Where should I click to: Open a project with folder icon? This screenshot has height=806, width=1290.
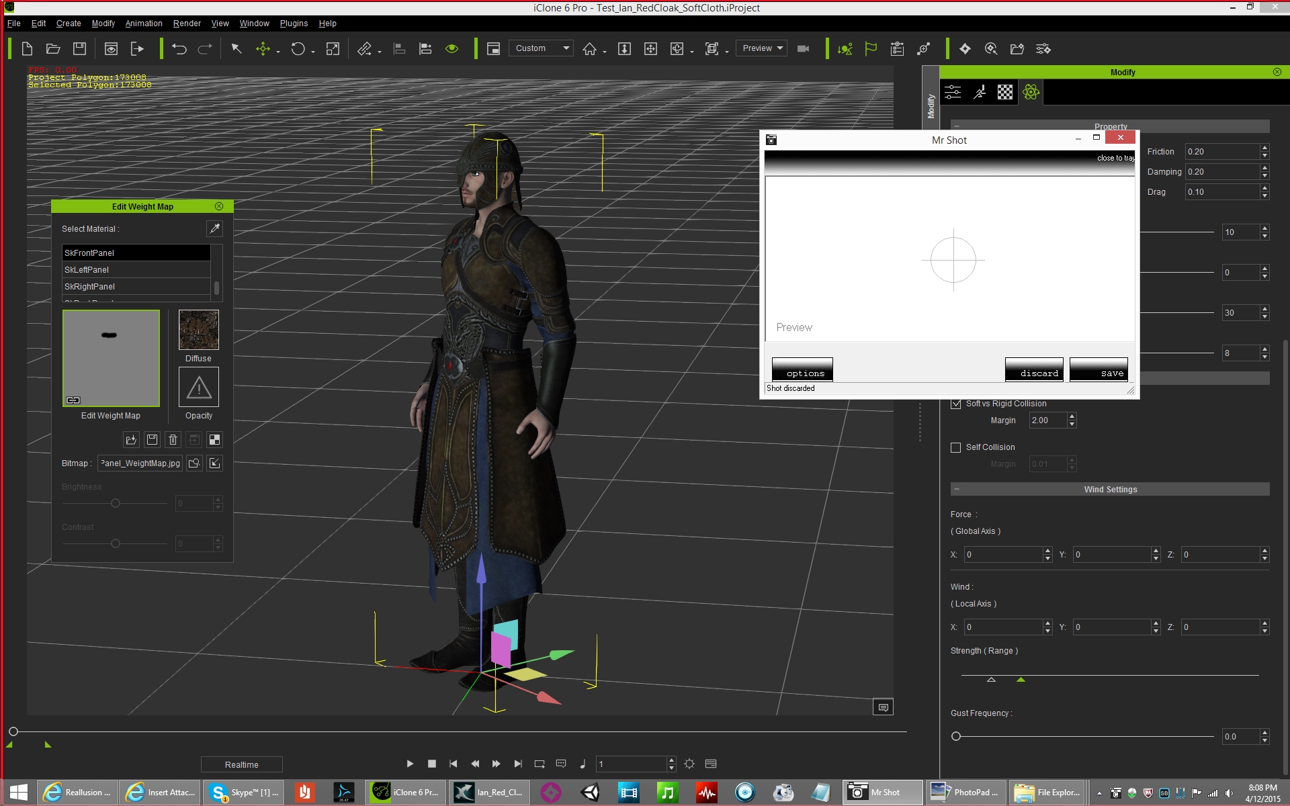coord(53,48)
